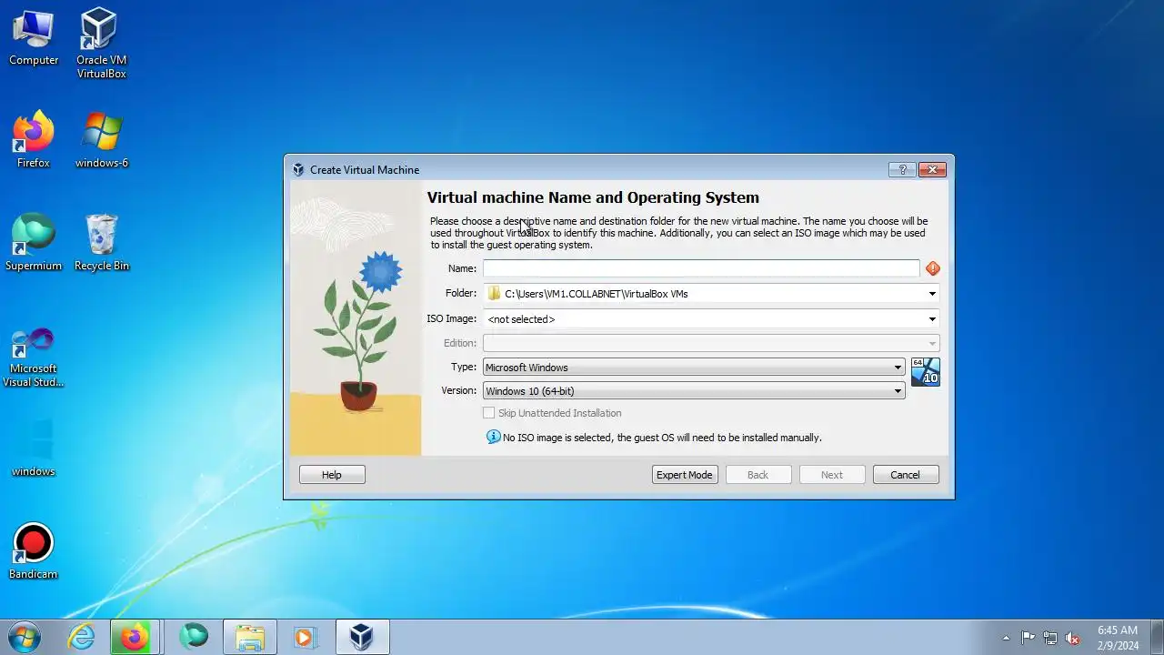
Task: Launch Internet Explorer from taskbar
Action: pyautogui.click(x=82, y=637)
